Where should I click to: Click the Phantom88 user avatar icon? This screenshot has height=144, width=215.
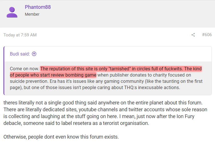coord(12,11)
